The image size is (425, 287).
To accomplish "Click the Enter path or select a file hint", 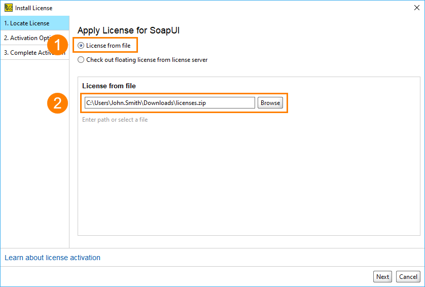I will click(115, 120).
